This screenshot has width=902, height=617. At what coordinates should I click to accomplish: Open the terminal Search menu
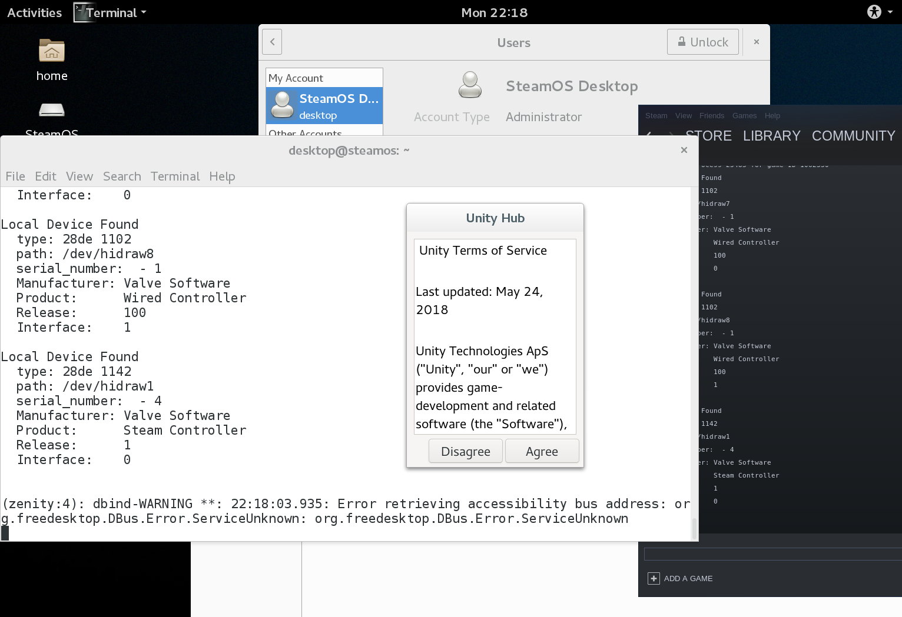122,176
